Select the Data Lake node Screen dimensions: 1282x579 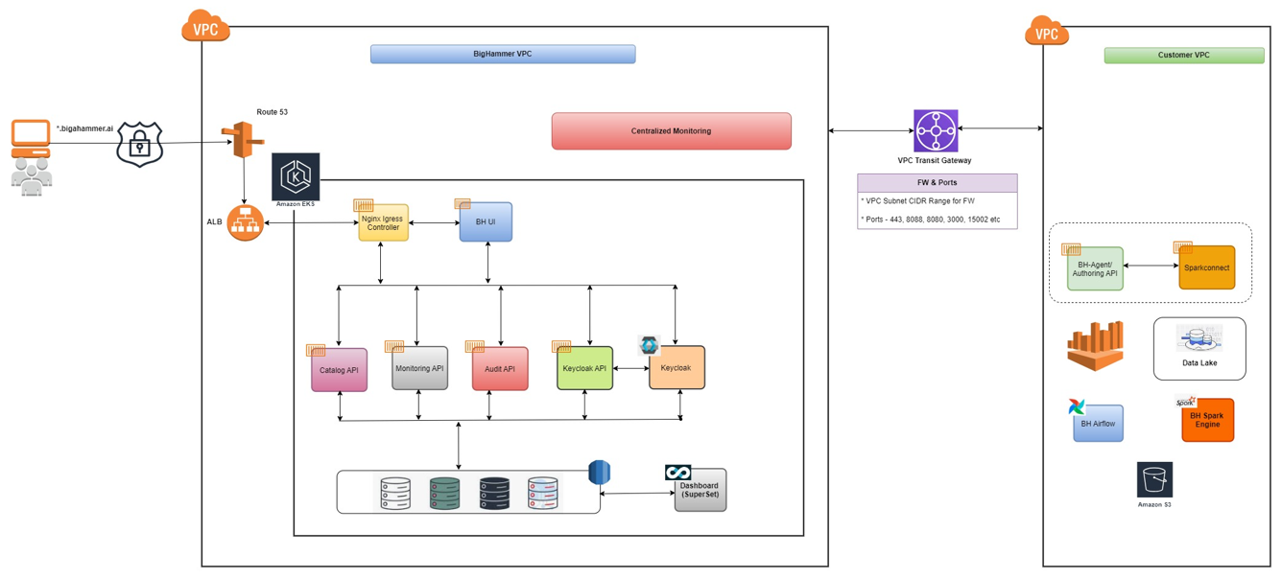coord(1200,348)
